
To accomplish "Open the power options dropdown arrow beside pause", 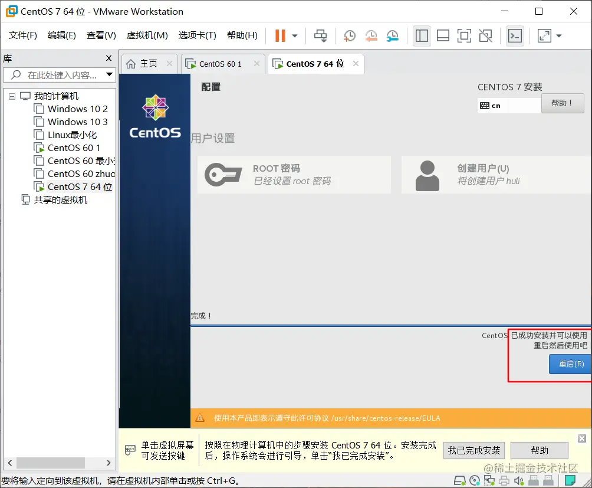I will (295, 36).
